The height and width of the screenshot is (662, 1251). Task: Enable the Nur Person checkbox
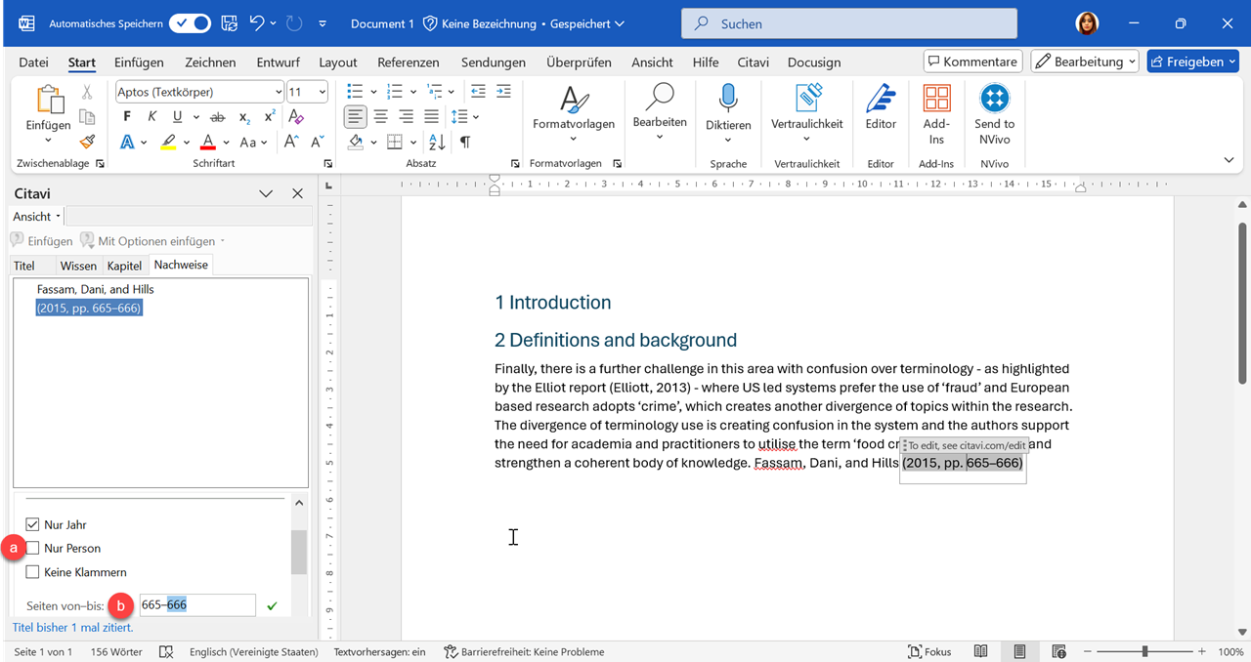33,549
